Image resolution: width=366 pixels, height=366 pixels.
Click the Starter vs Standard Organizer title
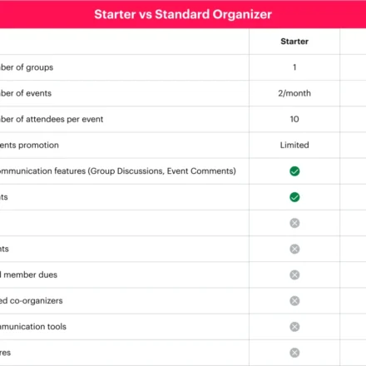(183, 14)
